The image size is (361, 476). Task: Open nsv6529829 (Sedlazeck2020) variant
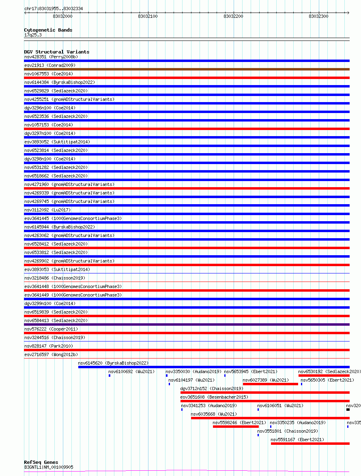tap(56, 91)
